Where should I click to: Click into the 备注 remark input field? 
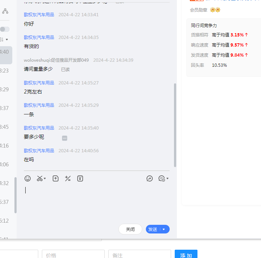coord(139,255)
